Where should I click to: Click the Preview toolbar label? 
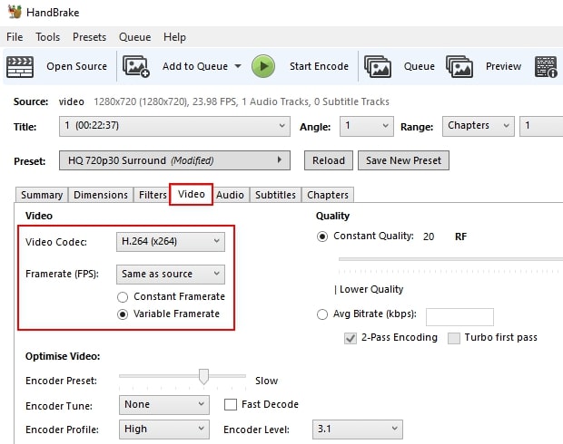coord(503,66)
